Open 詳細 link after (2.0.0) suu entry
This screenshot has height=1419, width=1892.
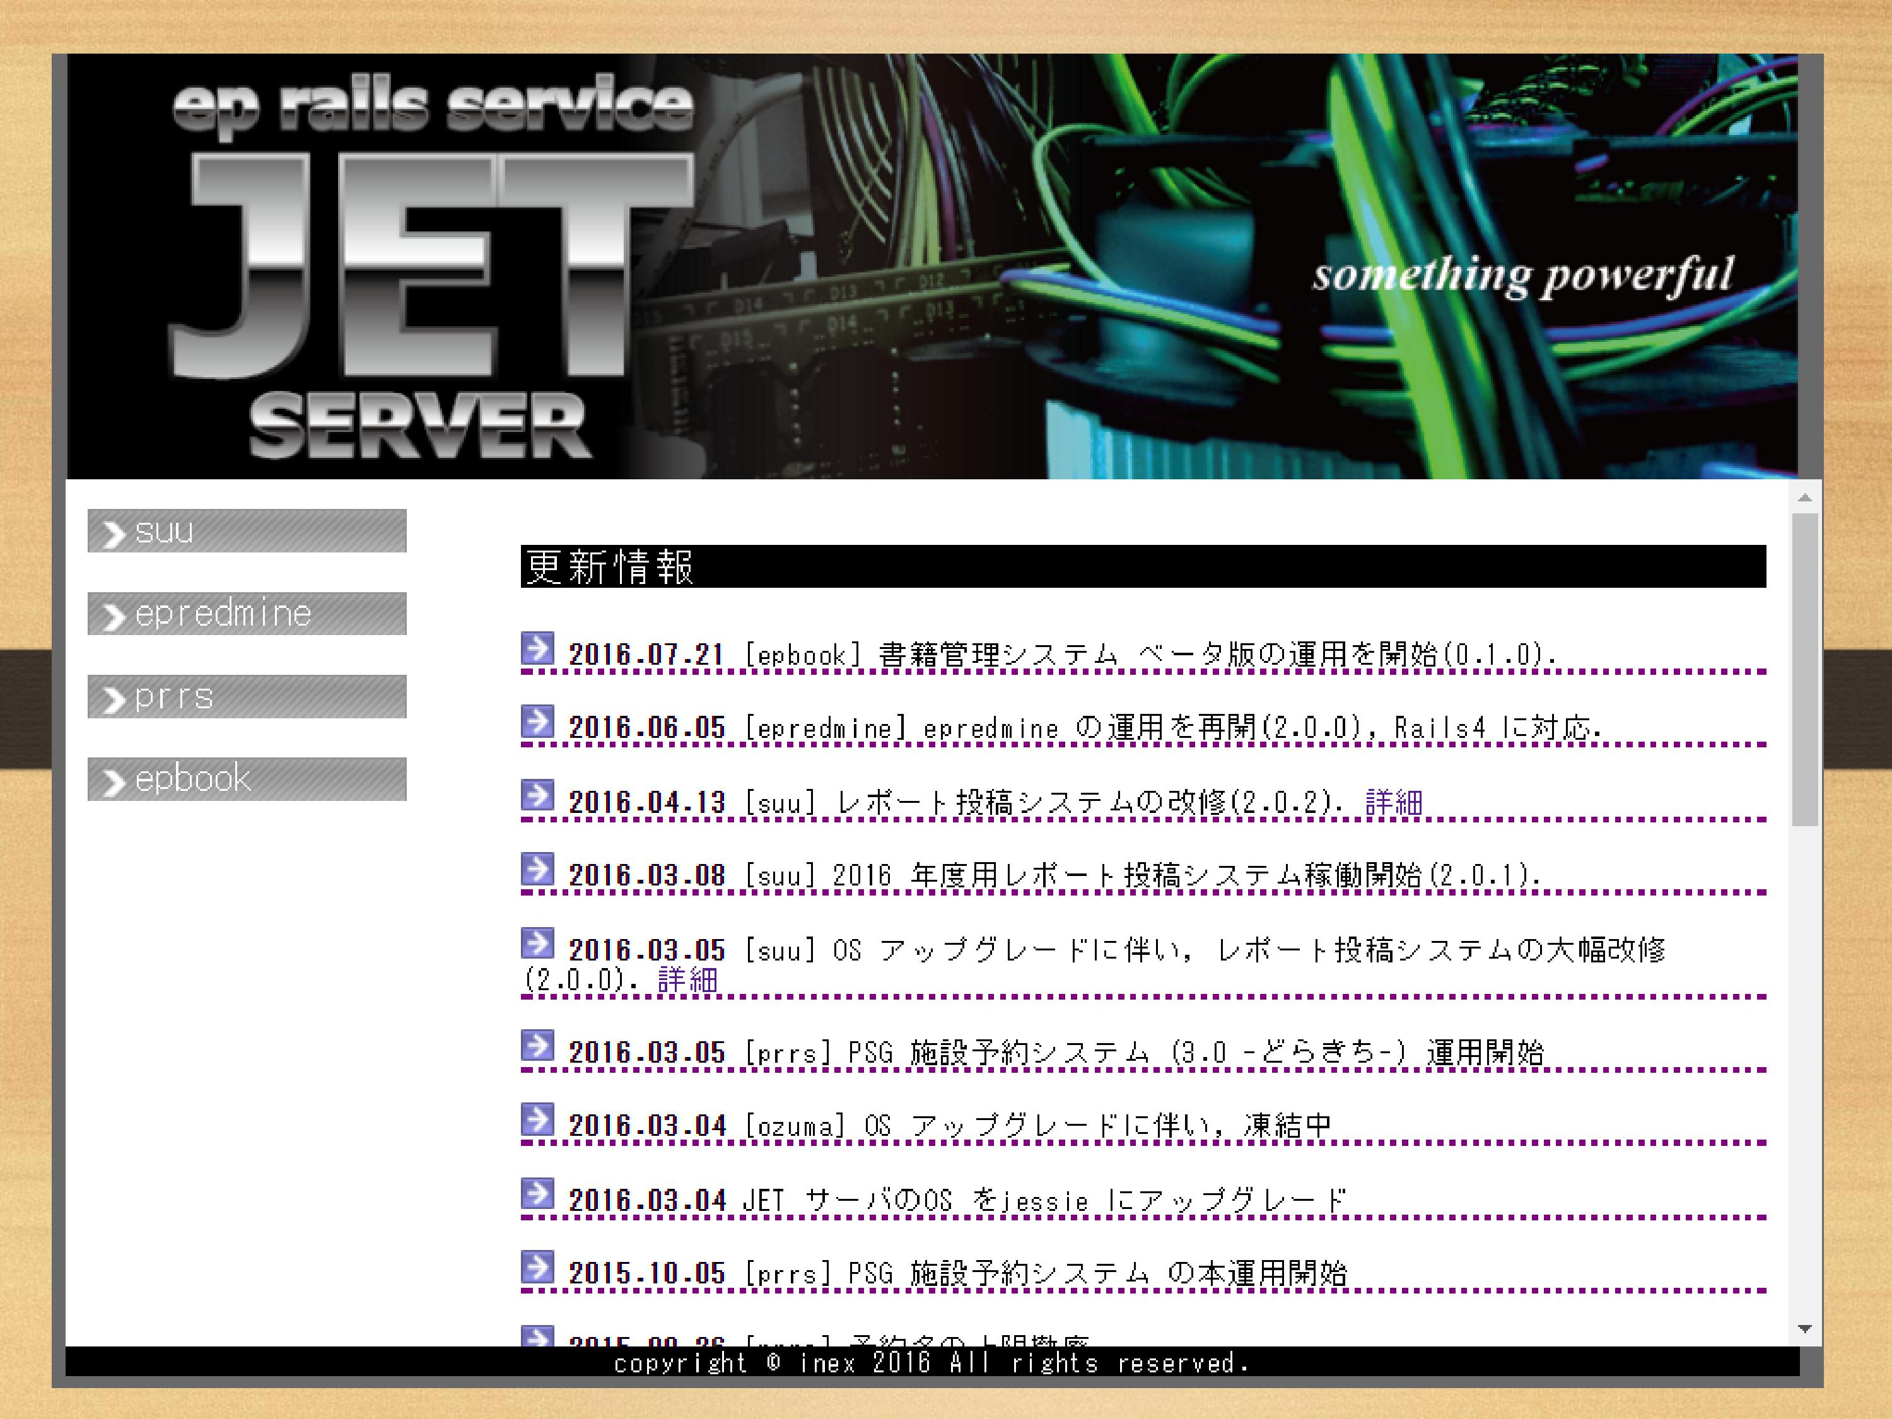point(687,979)
